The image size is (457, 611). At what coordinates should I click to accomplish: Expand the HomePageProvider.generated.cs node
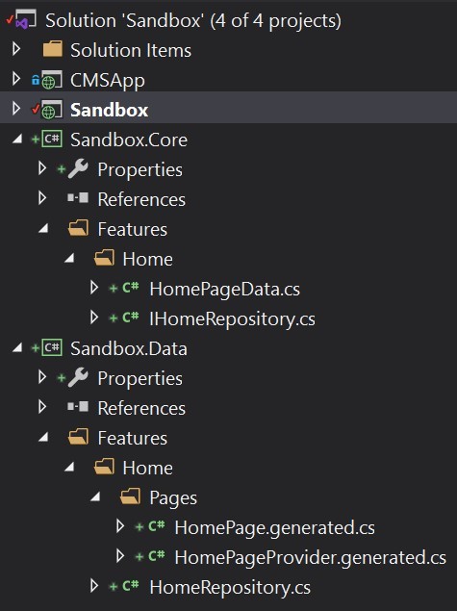(120, 555)
